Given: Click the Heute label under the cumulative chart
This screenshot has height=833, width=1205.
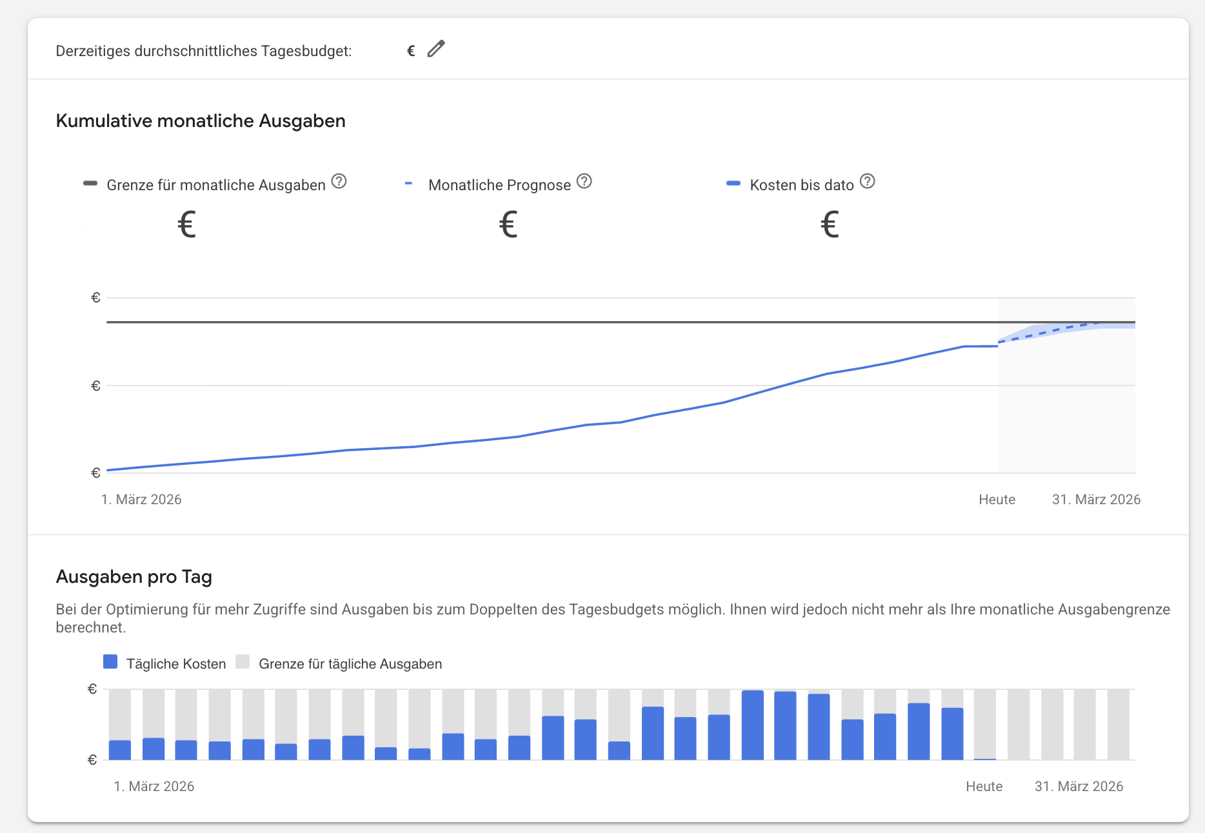Looking at the screenshot, I should click(x=997, y=500).
